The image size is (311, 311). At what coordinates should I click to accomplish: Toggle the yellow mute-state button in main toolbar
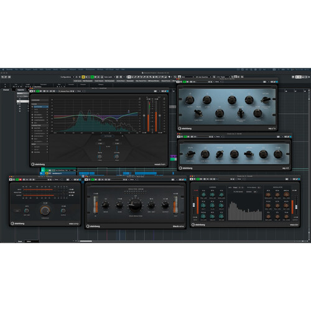pos(83,77)
